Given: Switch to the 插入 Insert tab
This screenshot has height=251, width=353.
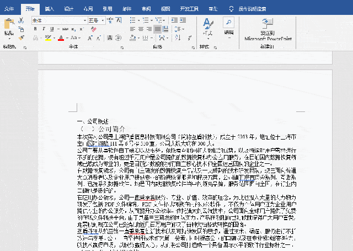Looking at the screenshot, I should (x=49, y=9).
